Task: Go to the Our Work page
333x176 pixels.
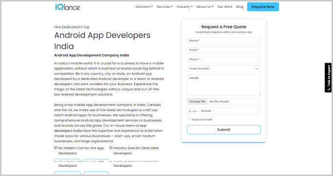Action: pyautogui.click(x=225, y=7)
